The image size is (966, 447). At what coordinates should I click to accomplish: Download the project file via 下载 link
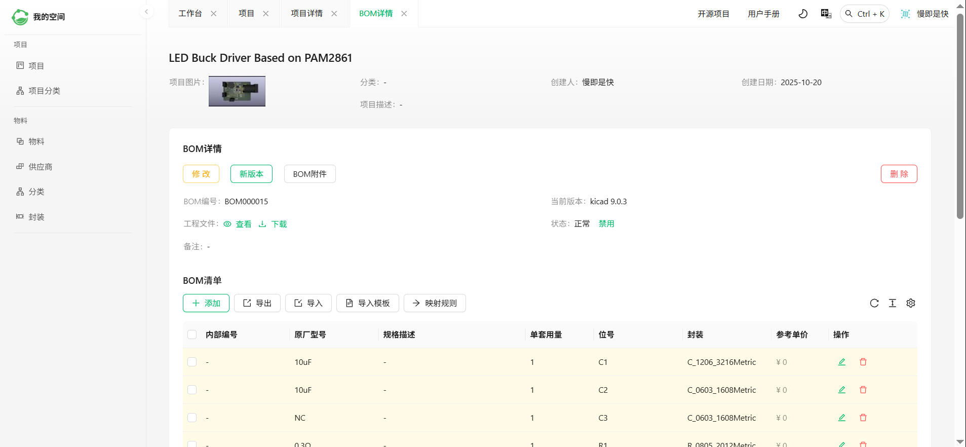pyautogui.click(x=274, y=224)
